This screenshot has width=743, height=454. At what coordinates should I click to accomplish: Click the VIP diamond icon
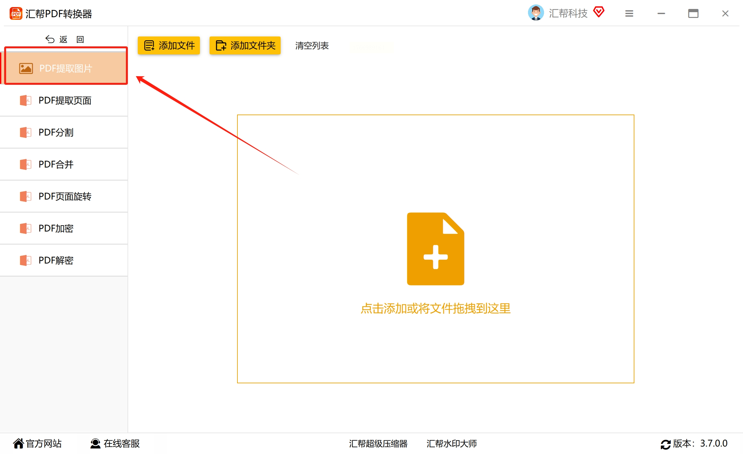click(x=599, y=12)
